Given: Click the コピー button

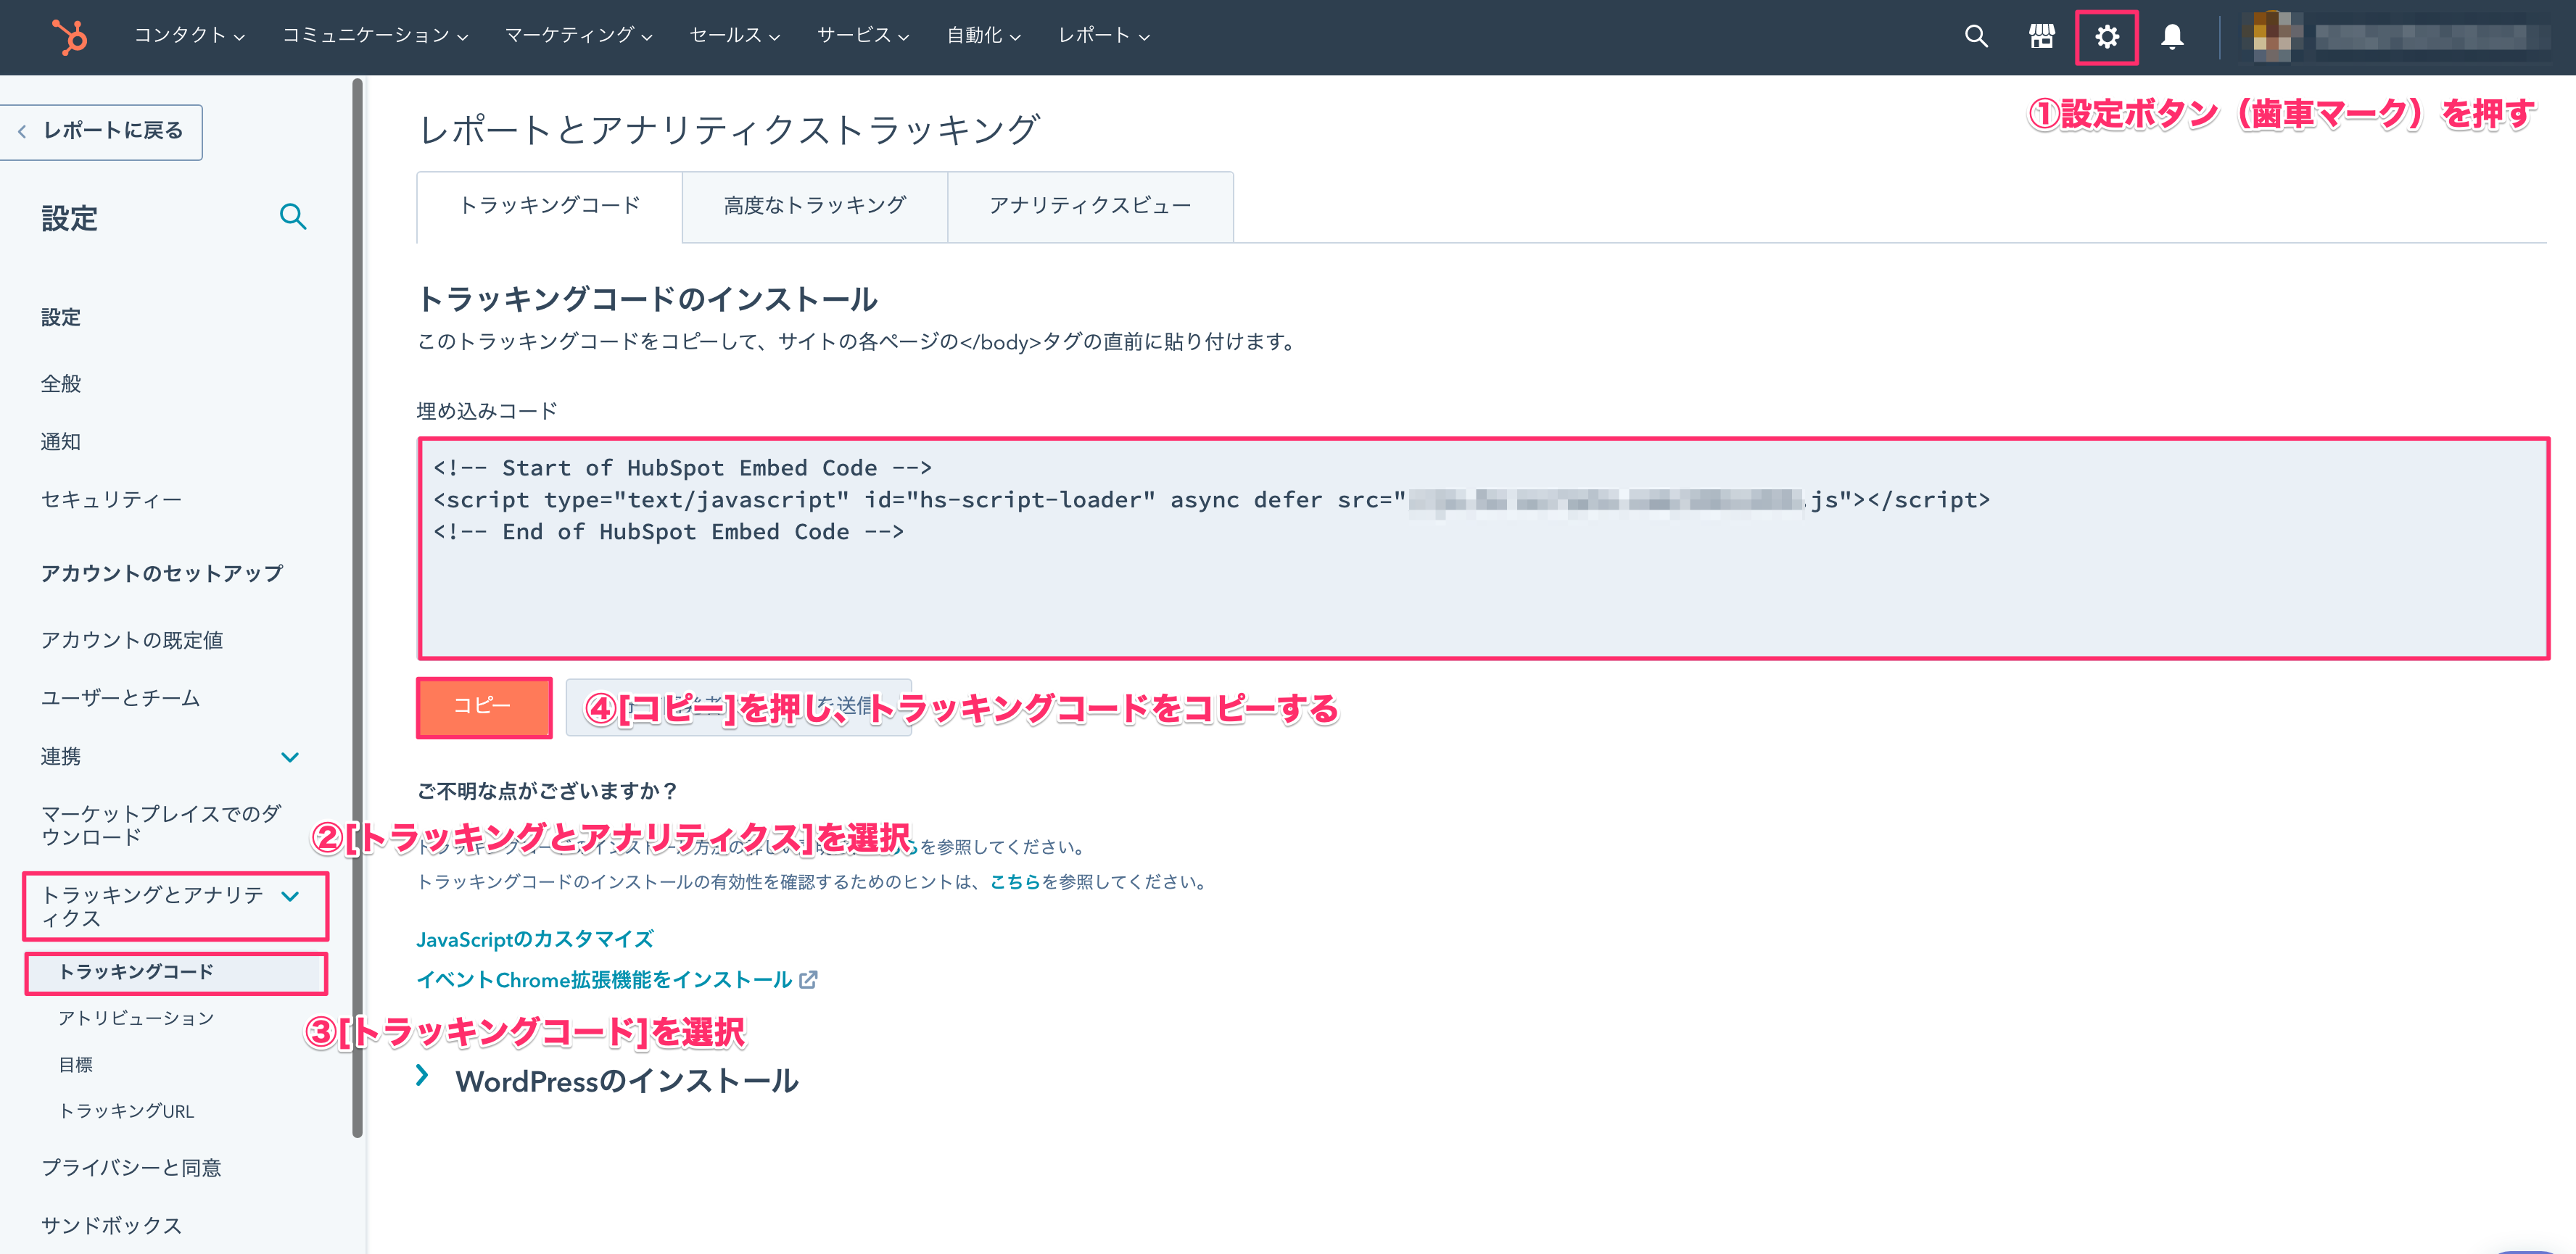Looking at the screenshot, I should [484, 707].
